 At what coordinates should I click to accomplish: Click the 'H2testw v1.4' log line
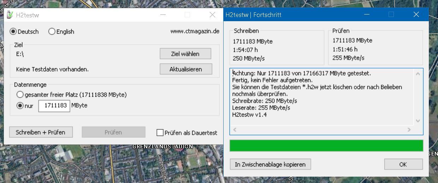point(249,114)
